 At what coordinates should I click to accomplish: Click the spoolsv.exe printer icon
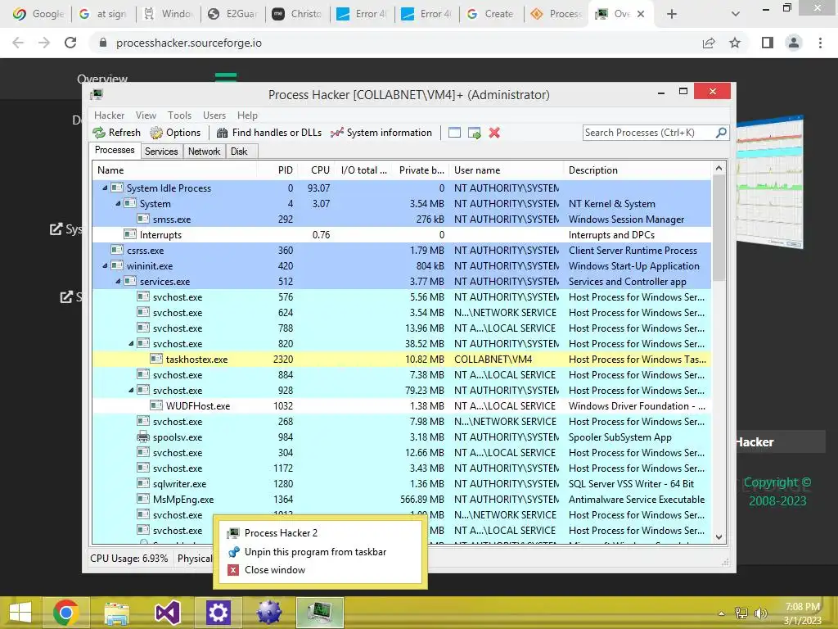[x=142, y=437]
